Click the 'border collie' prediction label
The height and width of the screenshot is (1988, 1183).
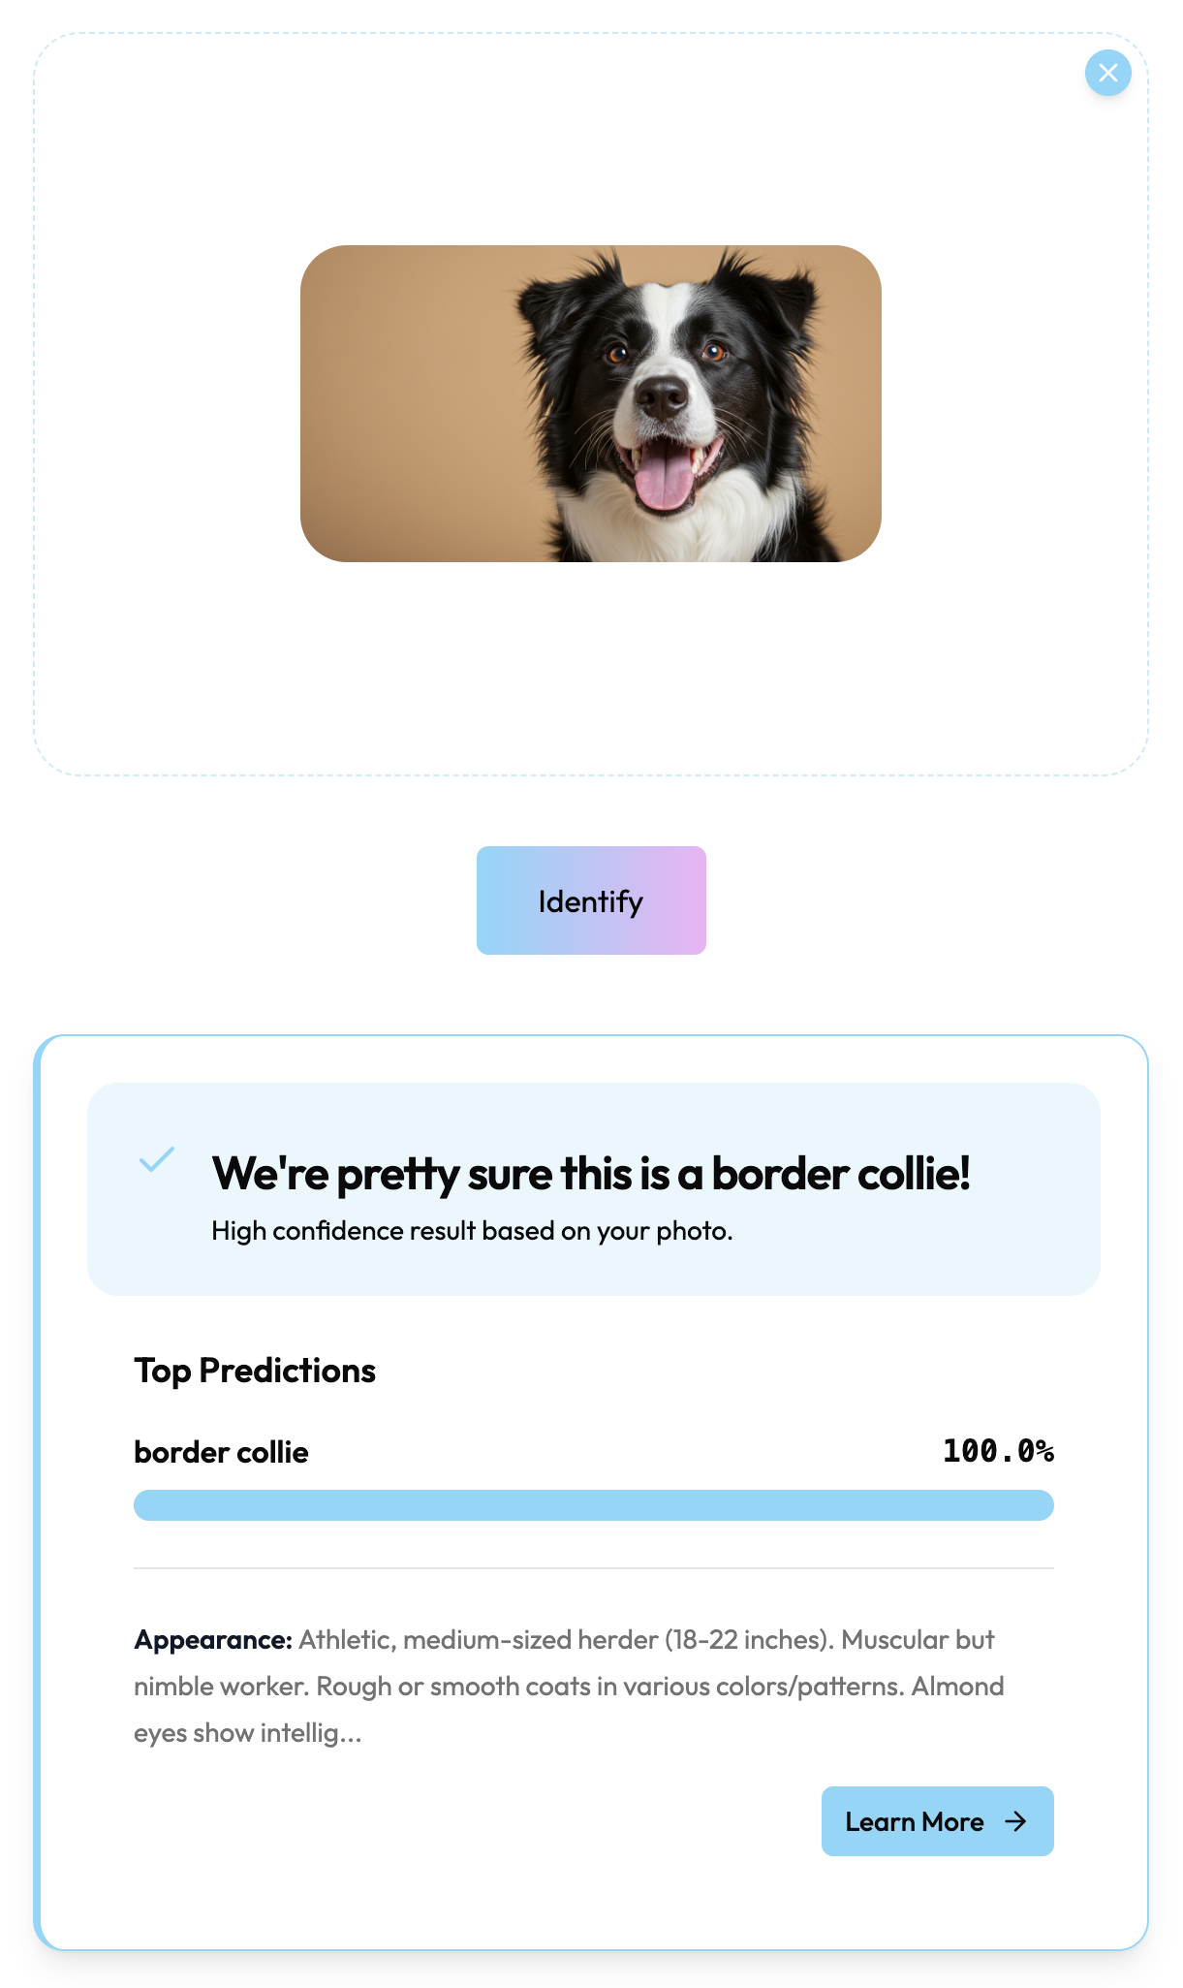click(x=221, y=1451)
